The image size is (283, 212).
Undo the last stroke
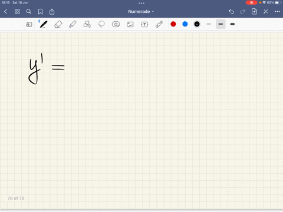pyautogui.click(x=231, y=12)
